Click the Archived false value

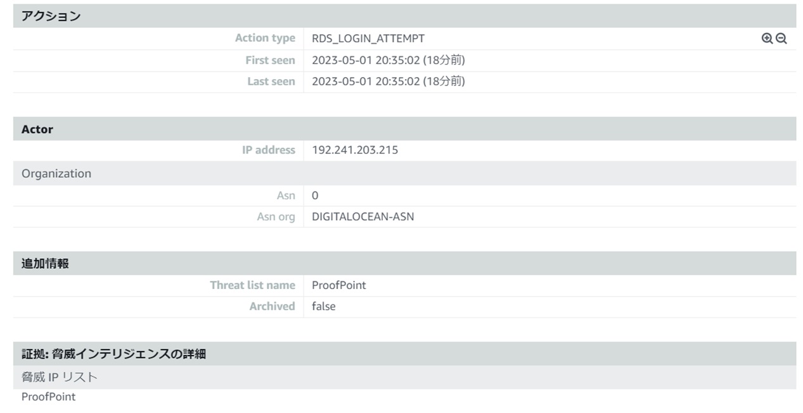(324, 306)
